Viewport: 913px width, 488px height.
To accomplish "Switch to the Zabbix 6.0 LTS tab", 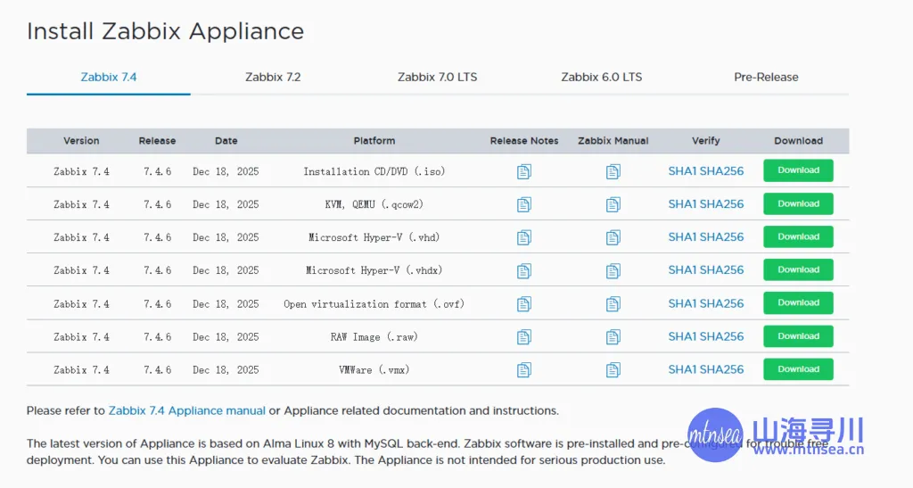I will (602, 77).
